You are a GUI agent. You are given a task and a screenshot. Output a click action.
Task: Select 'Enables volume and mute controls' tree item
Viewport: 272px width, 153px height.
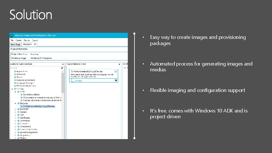(x=42, y=100)
